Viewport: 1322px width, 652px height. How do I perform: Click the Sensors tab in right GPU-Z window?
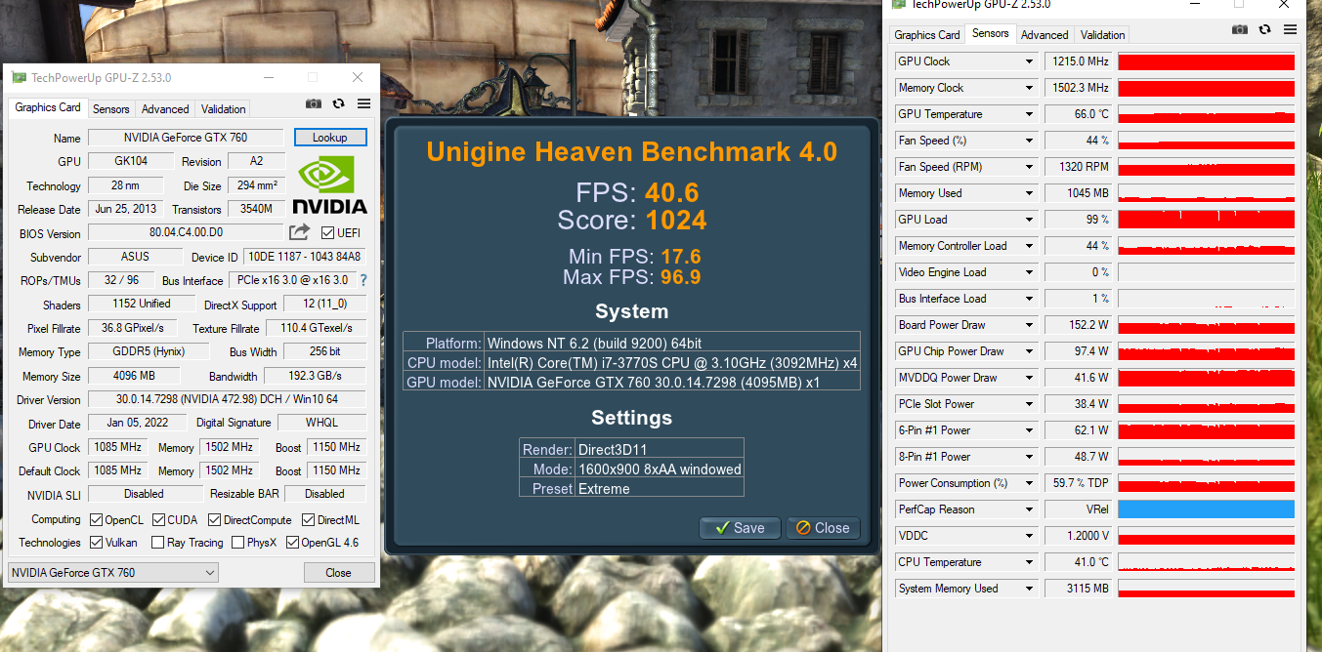pos(990,33)
